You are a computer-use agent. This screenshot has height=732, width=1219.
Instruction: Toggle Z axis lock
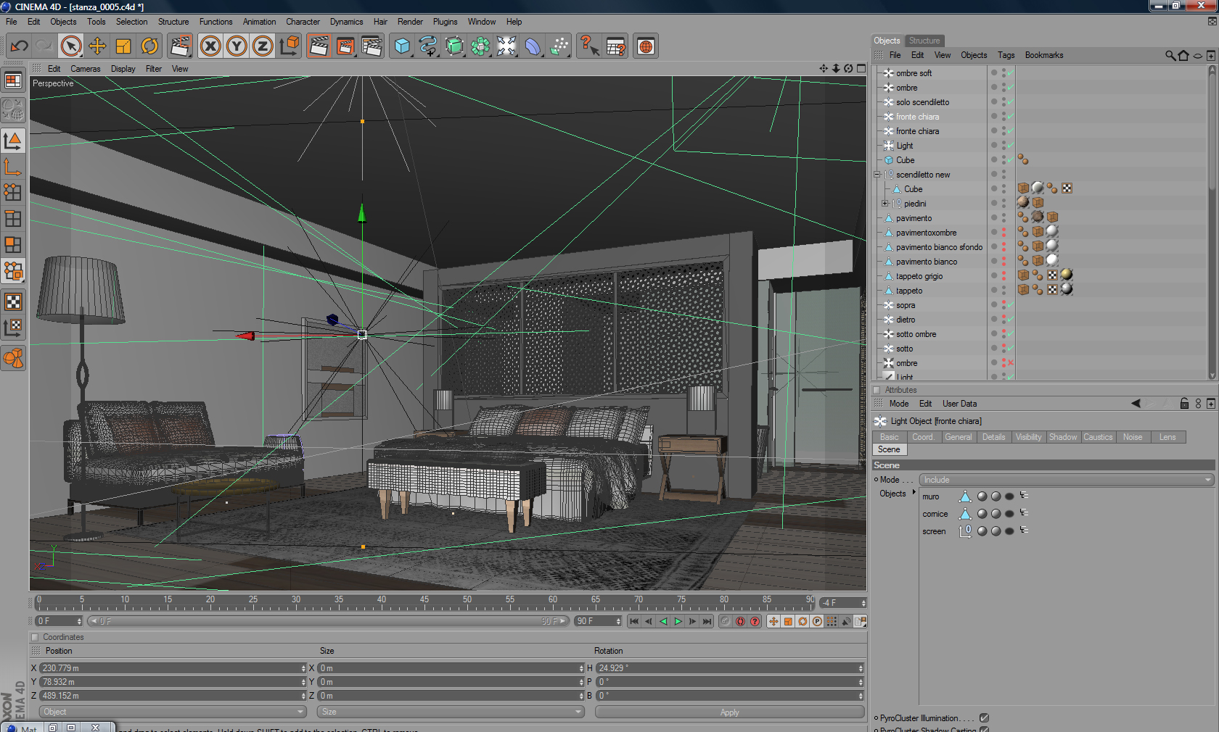263,46
